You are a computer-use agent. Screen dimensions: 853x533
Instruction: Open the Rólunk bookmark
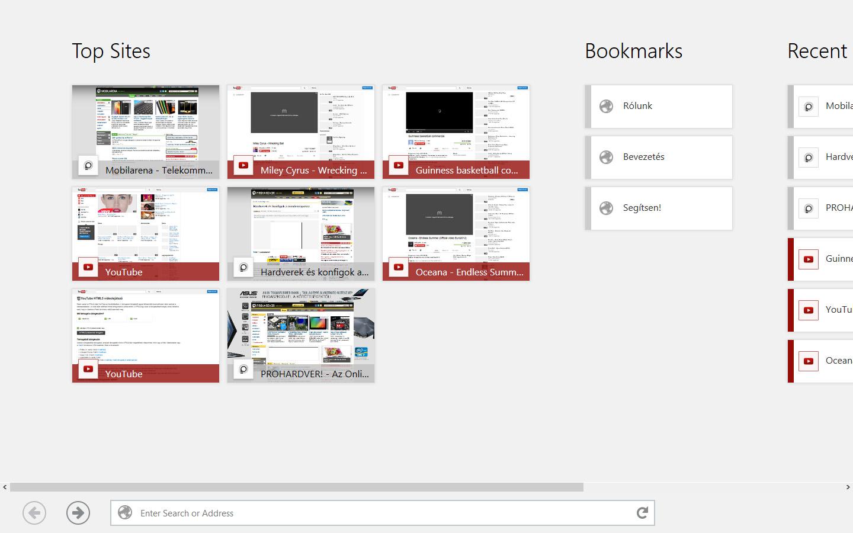659,107
